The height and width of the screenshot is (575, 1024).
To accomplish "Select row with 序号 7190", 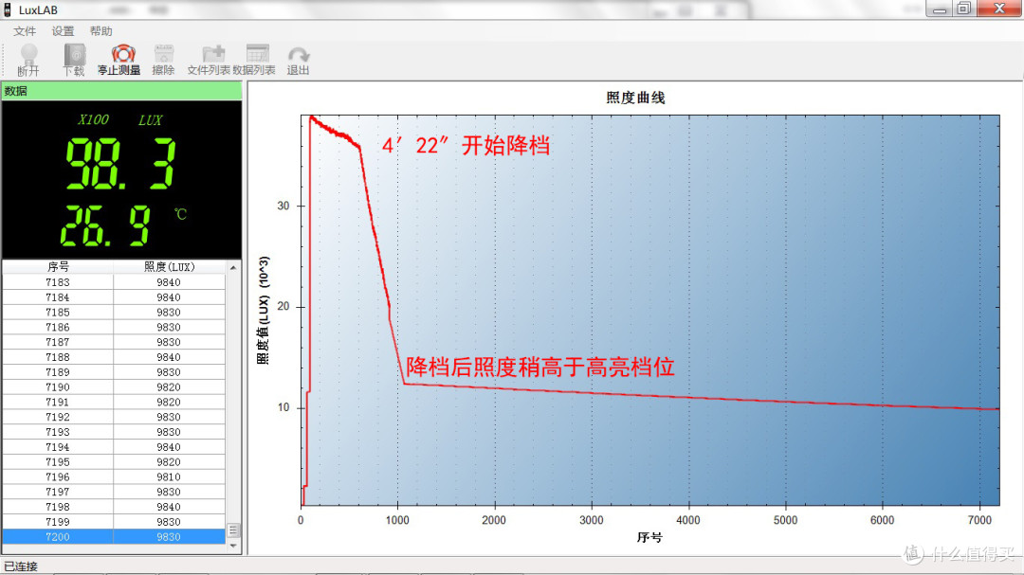I will point(114,387).
